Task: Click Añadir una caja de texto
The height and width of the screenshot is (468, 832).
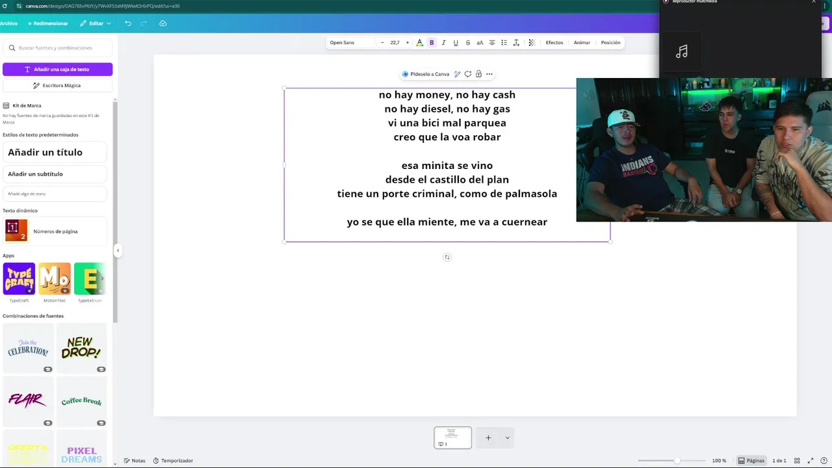Action: point(57,69)
